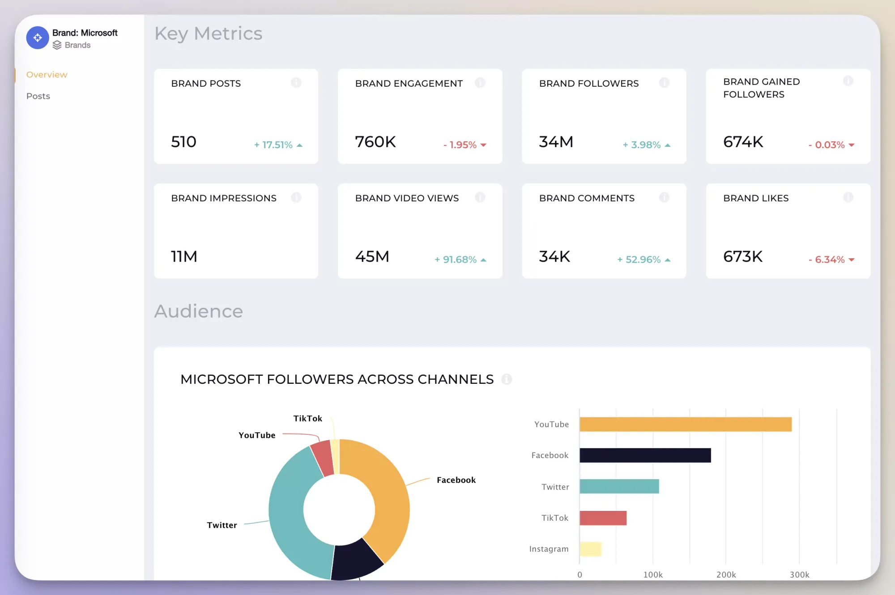The width and height of the screenshot is (895, 595).
Task: Click up arrow next to +91.68%
Action: click(483, 260)
